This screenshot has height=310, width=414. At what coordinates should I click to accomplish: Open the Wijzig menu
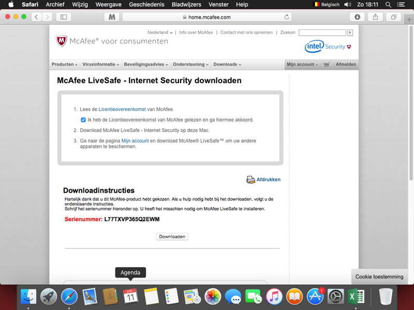point(80,5)
